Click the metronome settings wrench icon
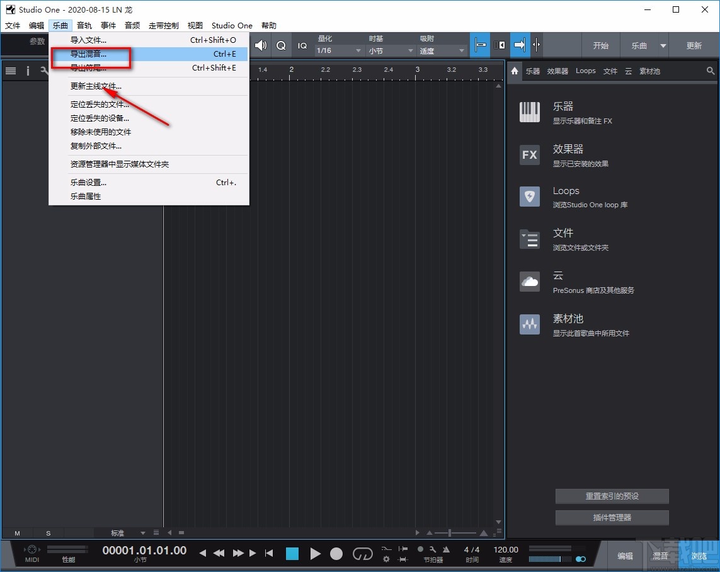Screen dimensions: 720x572 click(x=433, y=549)
